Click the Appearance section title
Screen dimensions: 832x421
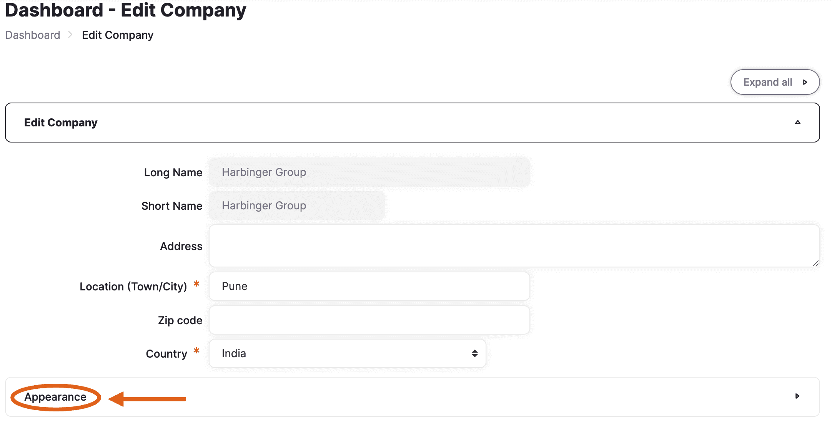(55, 397)
